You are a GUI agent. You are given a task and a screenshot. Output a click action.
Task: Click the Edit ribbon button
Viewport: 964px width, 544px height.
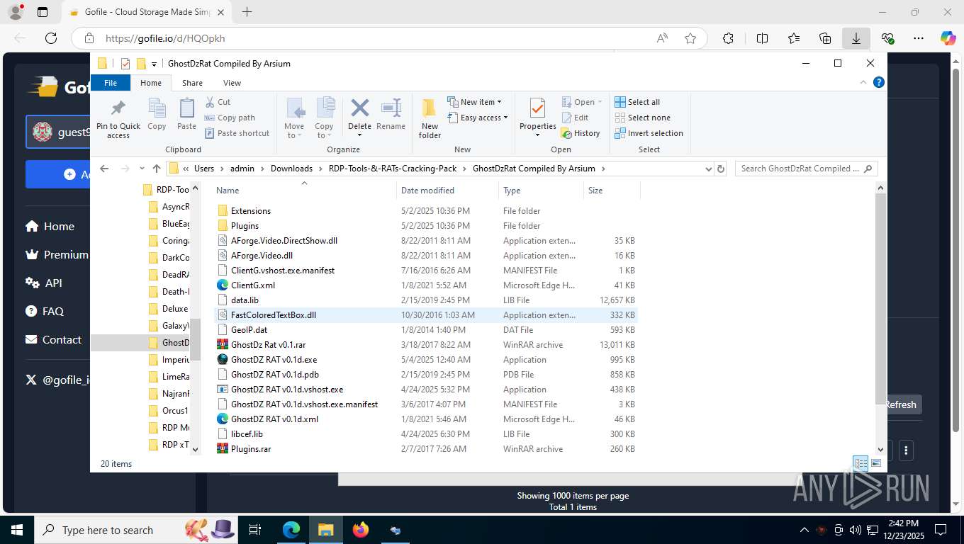tap(575, 118)
